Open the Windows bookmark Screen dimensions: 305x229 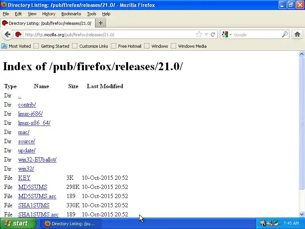pyautogui.click(x=156, y=46)
